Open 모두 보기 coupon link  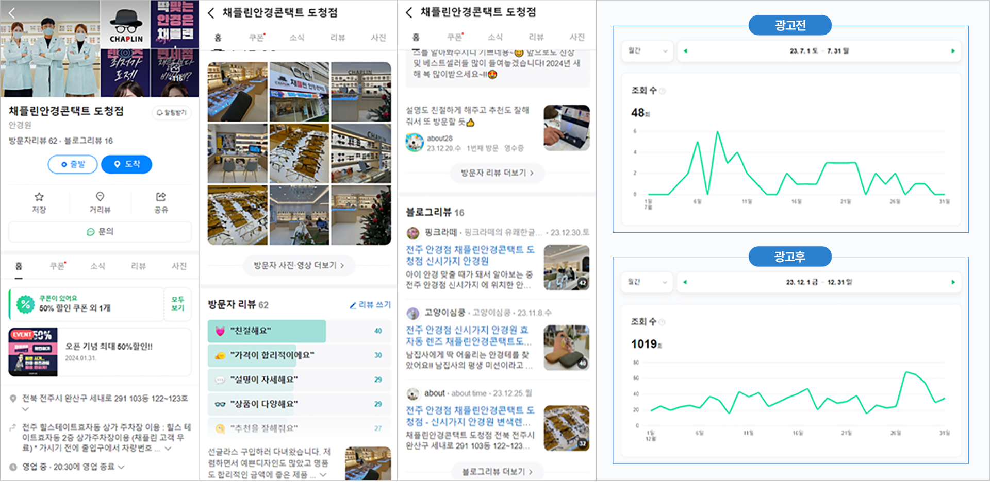pos(177,304)
